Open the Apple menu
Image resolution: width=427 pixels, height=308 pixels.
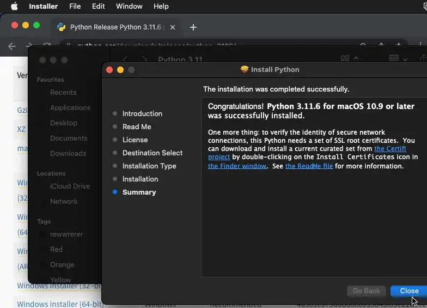tap(14, 7)
